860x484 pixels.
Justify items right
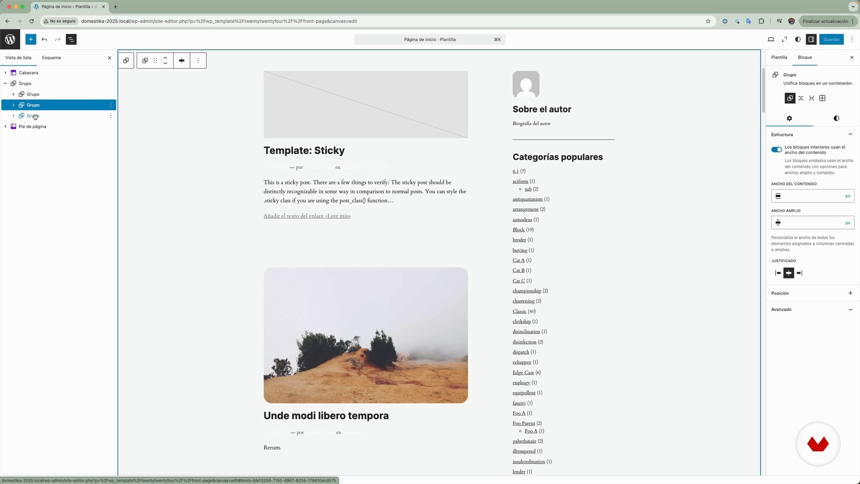[x=800, y=273]
